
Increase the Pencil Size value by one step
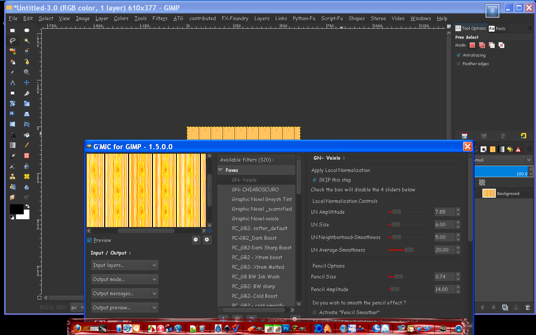(458, 274)
